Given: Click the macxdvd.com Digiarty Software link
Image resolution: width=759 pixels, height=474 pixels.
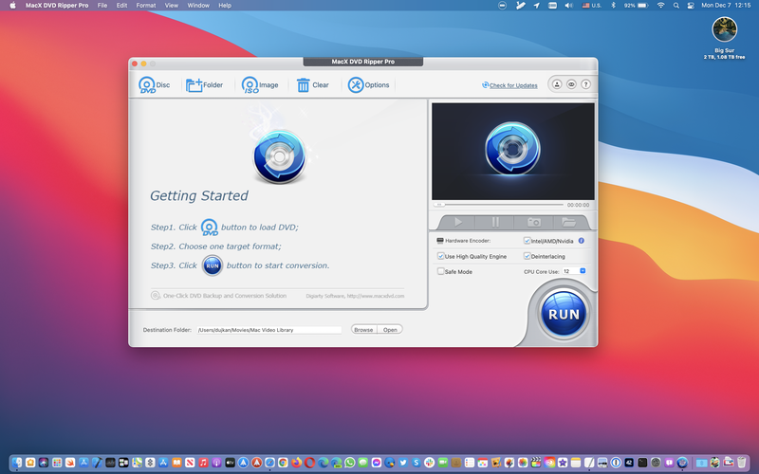Looking at the screenshot, I should coord(355,296).
